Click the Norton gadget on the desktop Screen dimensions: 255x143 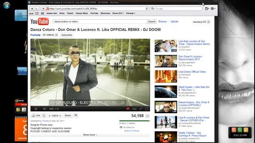coord(21,106)
